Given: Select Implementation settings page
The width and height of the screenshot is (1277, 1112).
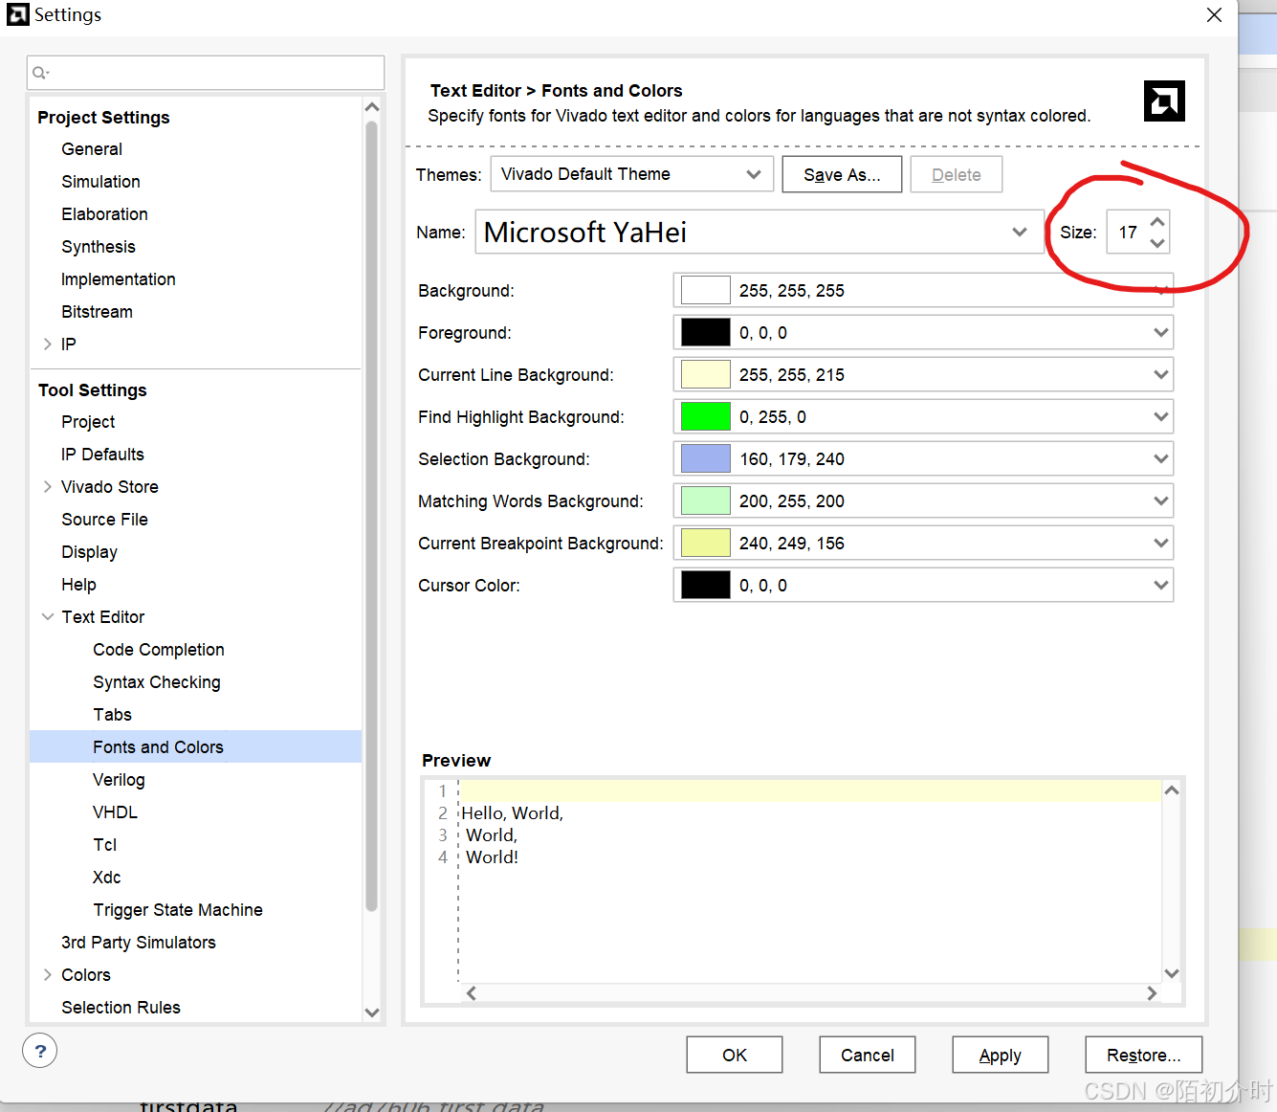Looking at the screenshot, I should 119,279.
